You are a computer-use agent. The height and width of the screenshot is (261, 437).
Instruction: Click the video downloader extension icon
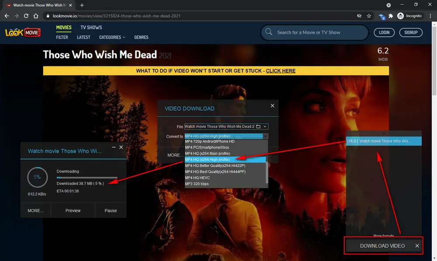tap(382, 16)
